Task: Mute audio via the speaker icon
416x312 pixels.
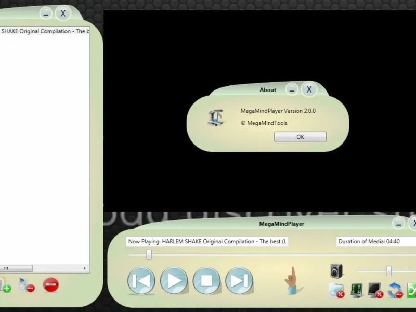Action: [x=336, y=271]
